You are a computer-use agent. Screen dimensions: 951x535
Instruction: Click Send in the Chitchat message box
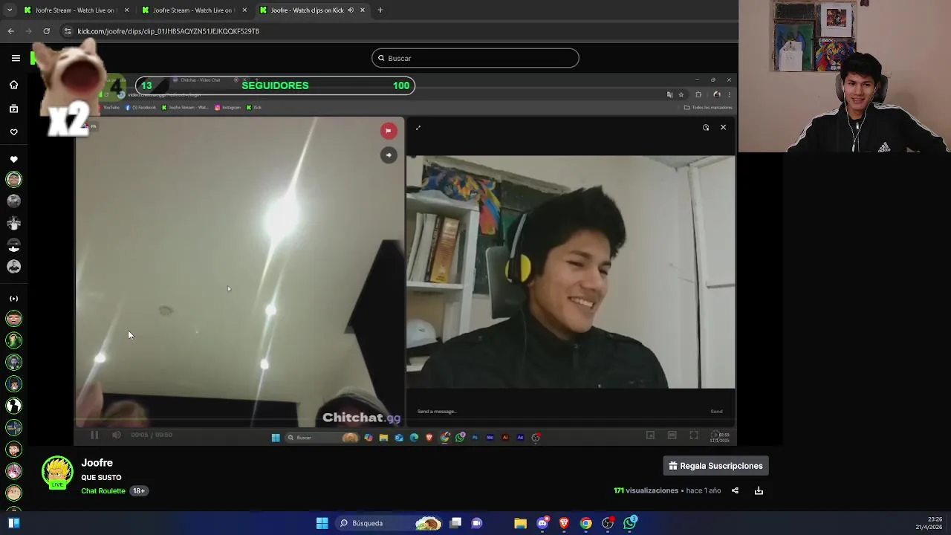(x=716, y=412)
